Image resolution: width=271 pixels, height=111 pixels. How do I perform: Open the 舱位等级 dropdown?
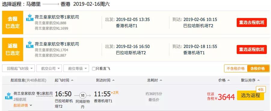[76, 68]
